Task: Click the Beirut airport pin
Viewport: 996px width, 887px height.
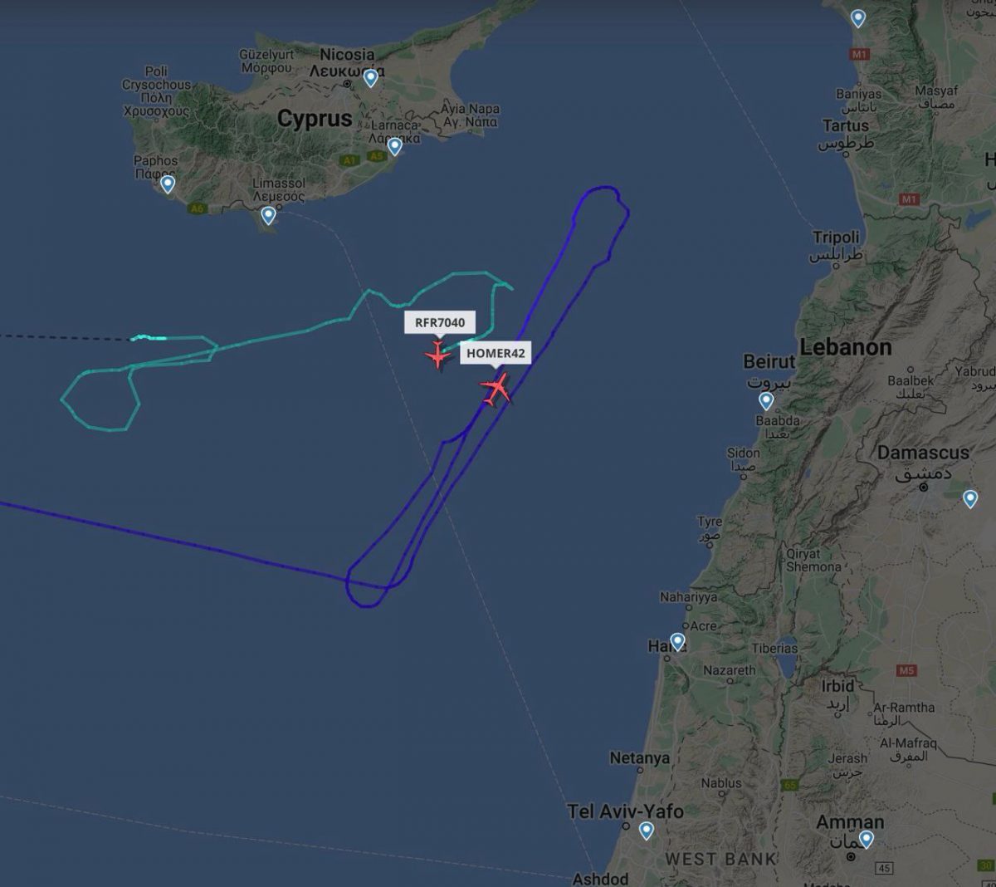Action: pos(766,401)
